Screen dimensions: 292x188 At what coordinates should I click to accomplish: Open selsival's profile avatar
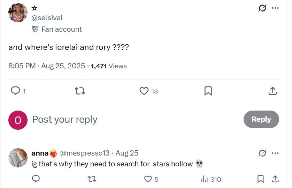pyautogui.click(x=18, y=13)
